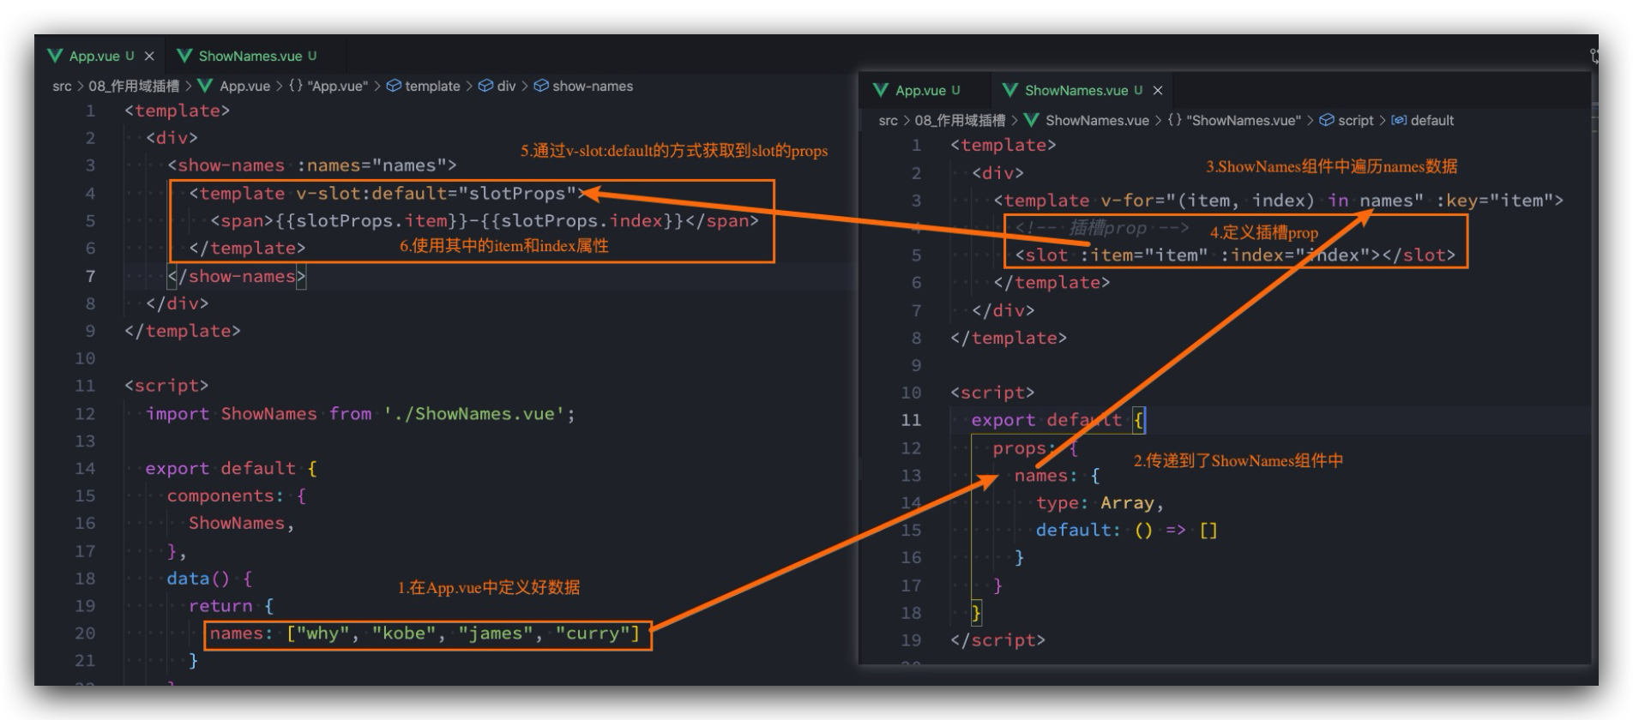Click line number 11 in right editor
1633x720 pixels.
coord(911,420)
